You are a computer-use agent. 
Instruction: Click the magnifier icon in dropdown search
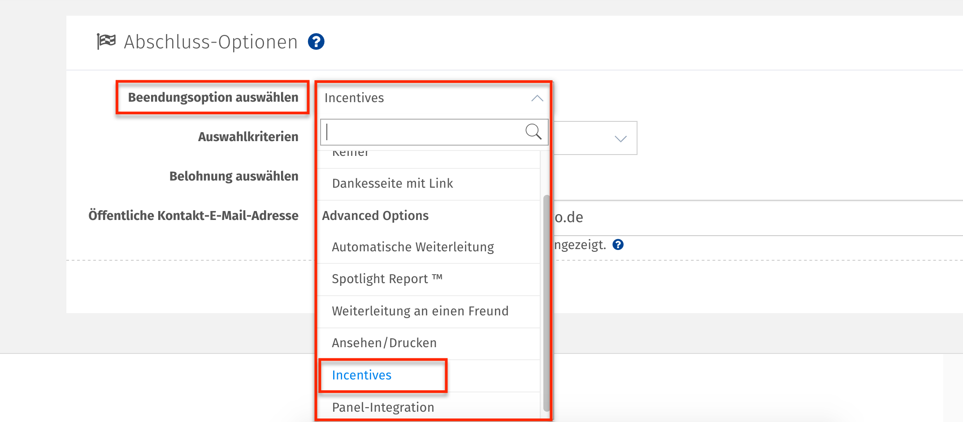click(533, 132)
